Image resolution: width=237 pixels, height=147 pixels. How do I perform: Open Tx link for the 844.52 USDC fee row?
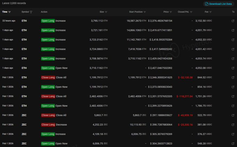(x=233, y=77)
